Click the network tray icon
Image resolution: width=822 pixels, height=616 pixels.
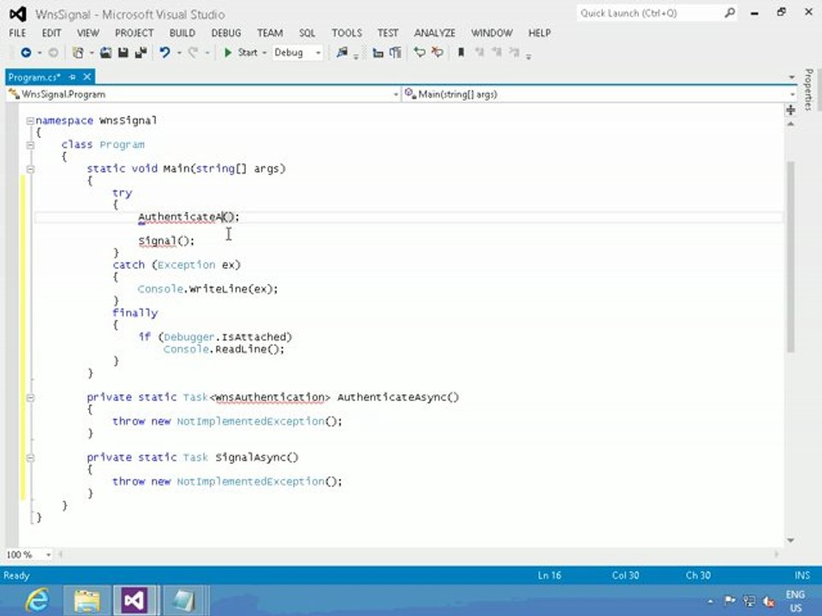click(750, 601)
